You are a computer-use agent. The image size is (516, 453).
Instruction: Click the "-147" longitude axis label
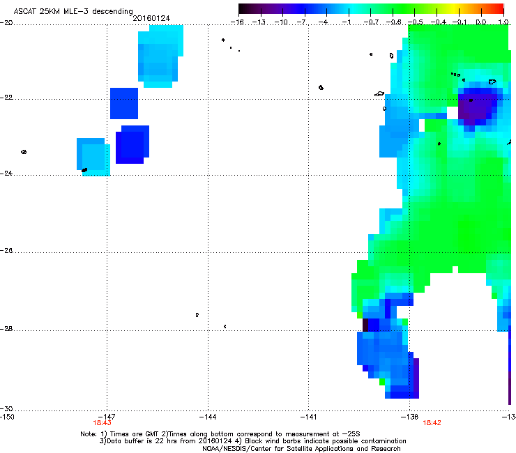(107, 417)
